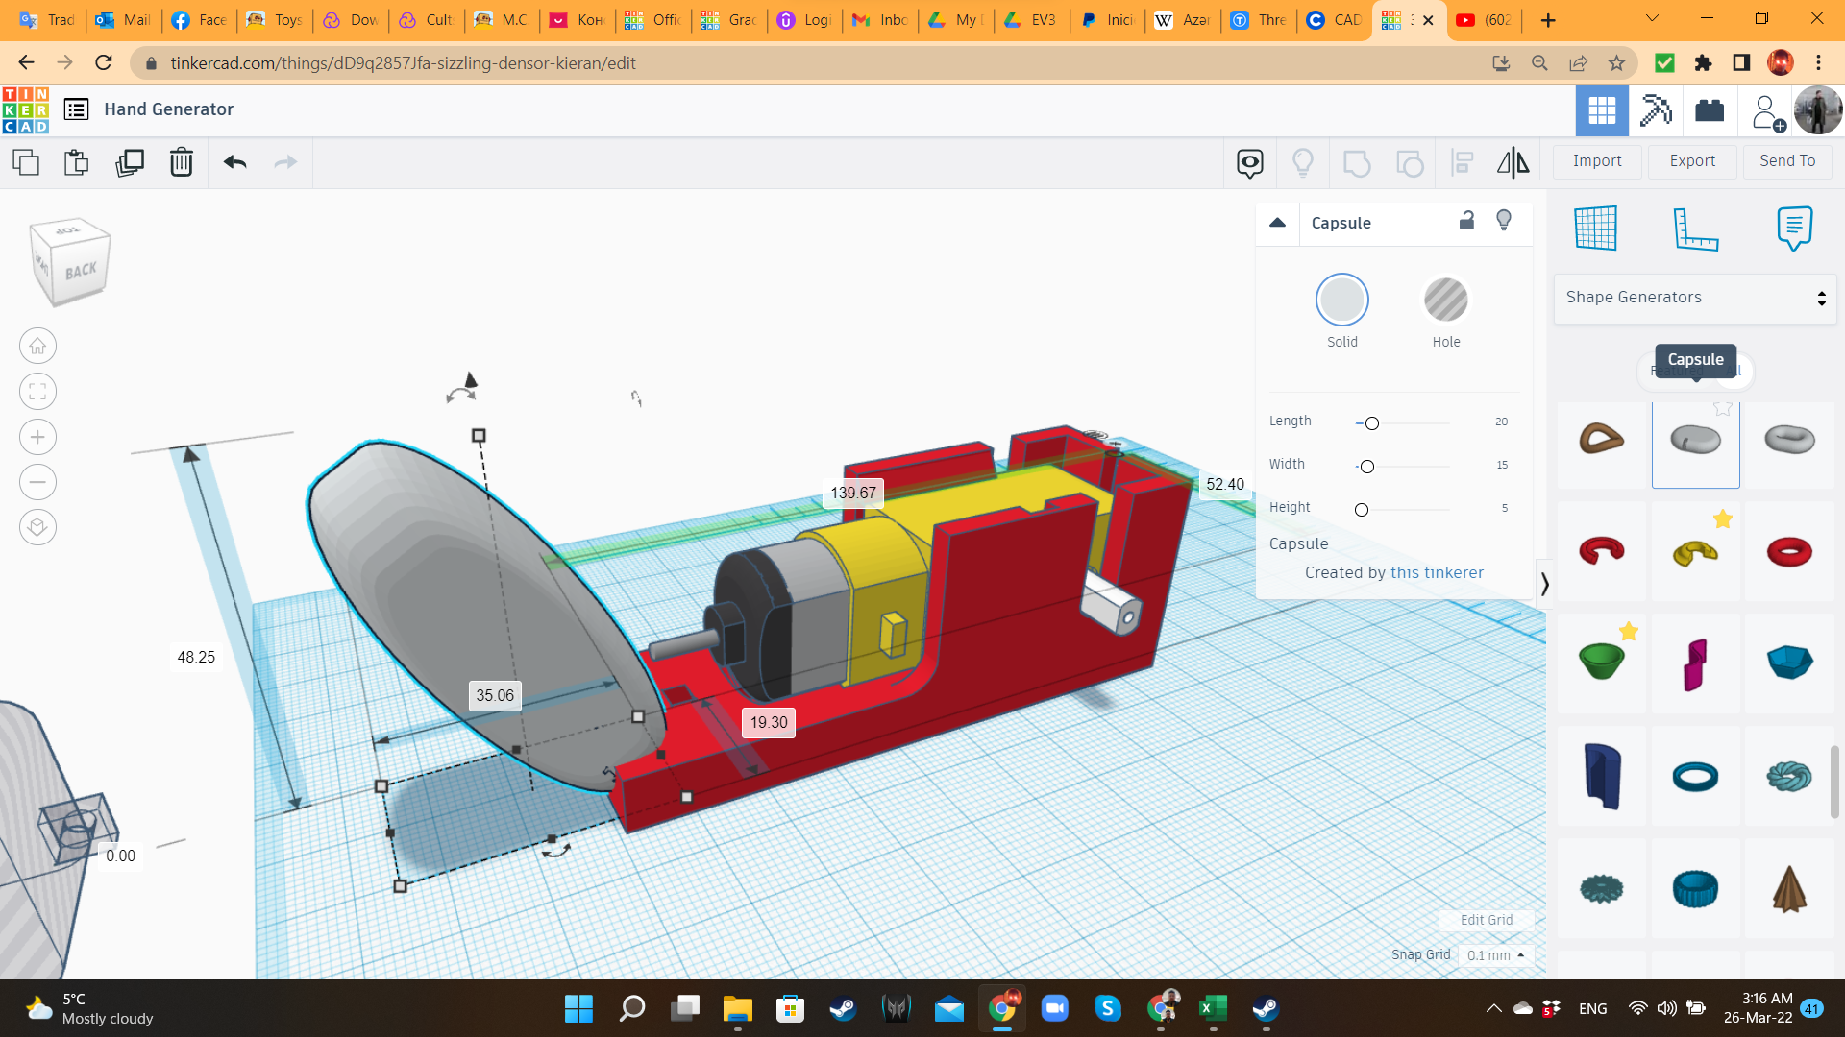
Task: Adjust the Length slider of the capsule
Action: tap(1372, 422)
